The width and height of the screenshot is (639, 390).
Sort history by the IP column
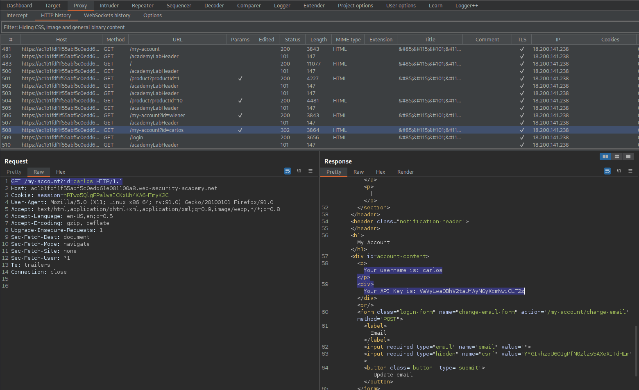click(x=558, y=39)
